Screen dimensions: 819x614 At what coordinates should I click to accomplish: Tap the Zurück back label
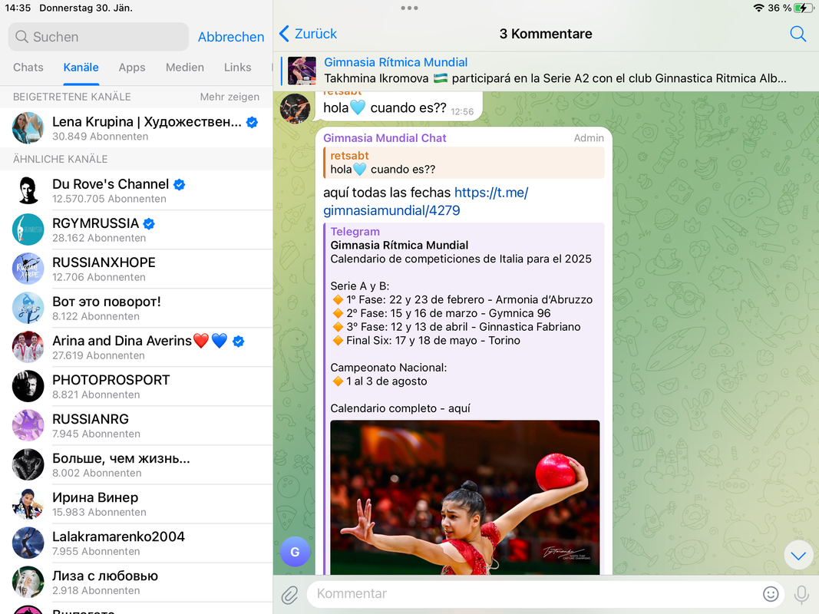tap(316, 34)
